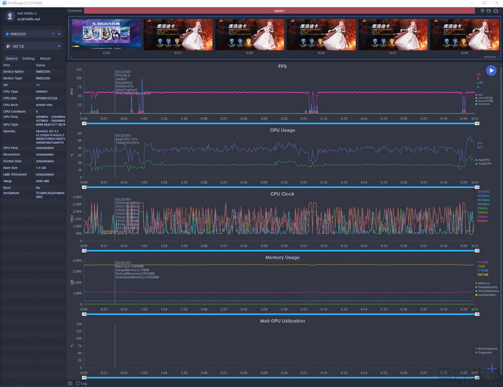Screen dimensions: 503x387
Task: Click the FPS chart range slider right handle
Action: point(477,124)
